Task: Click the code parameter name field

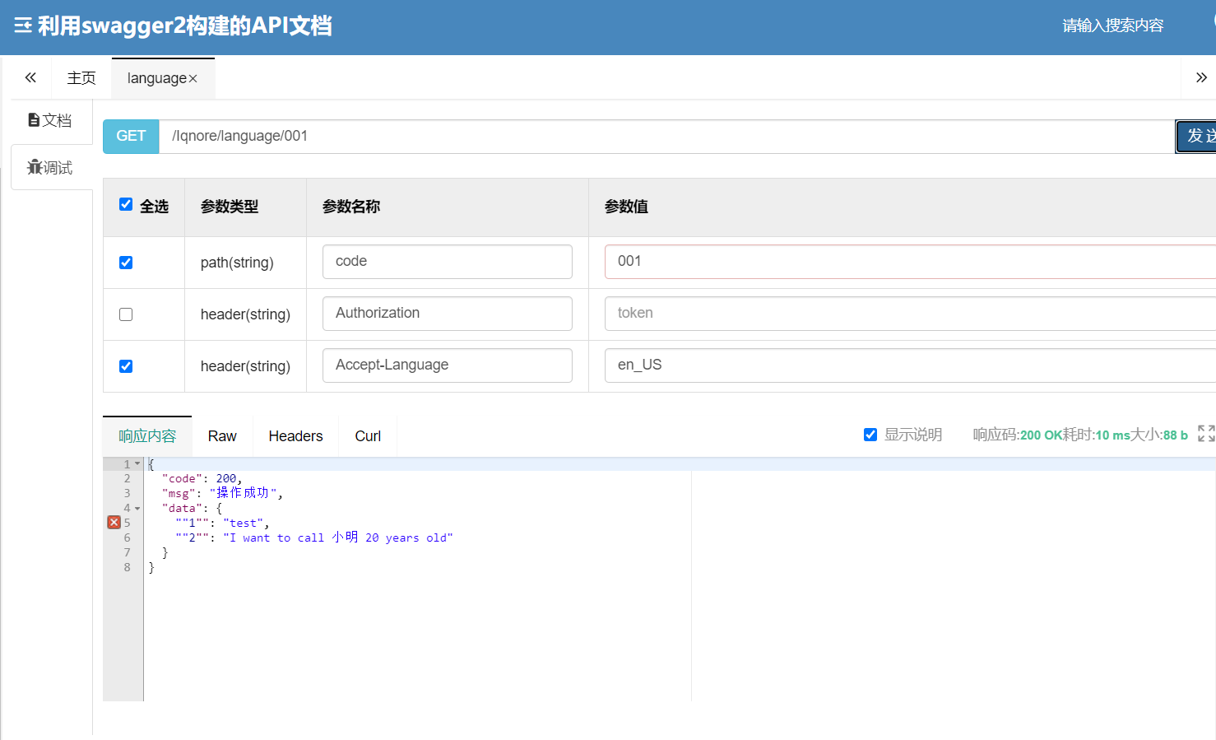Action: point(448,262)
